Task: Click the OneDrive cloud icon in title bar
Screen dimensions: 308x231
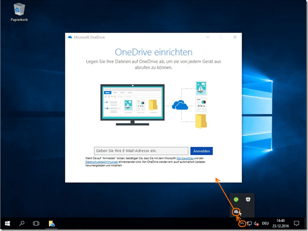Action: coord(70,37)
